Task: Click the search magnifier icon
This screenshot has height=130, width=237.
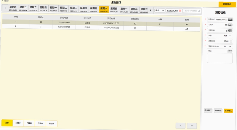Action: [199, 11]
